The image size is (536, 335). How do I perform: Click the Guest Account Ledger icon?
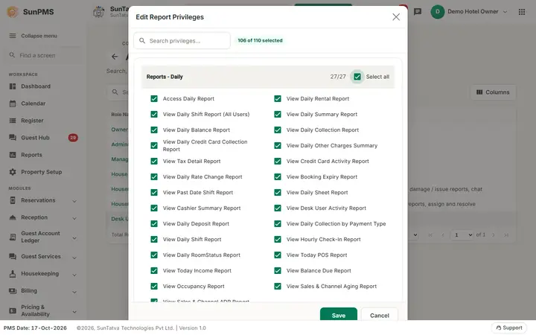point(13,237)
